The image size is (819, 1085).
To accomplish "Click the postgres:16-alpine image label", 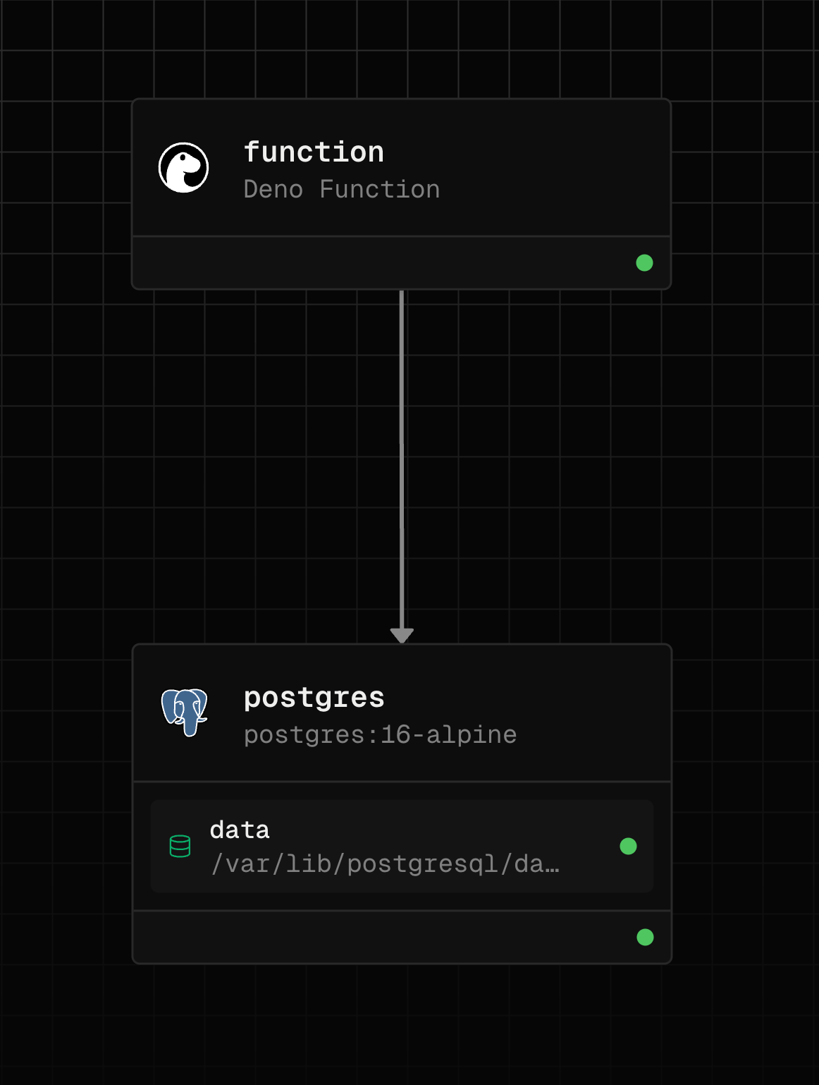I will pos(380,734).
